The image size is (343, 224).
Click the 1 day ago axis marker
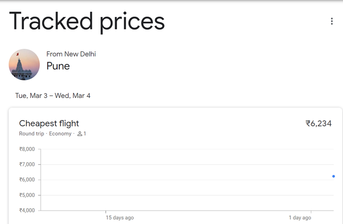click(299, 218)
